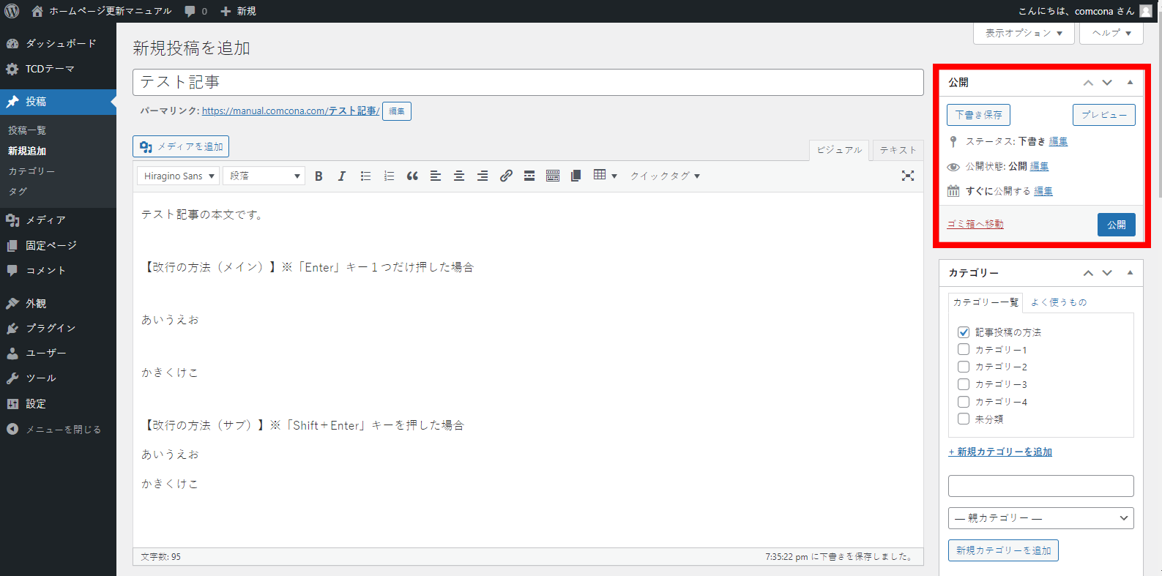Check the カテゴリー1 checkbox

coord(964,350)
